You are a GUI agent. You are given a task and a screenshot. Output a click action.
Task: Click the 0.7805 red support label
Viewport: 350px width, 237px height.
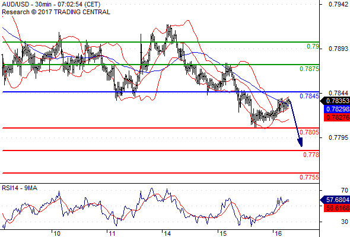[x=310, y=132]
